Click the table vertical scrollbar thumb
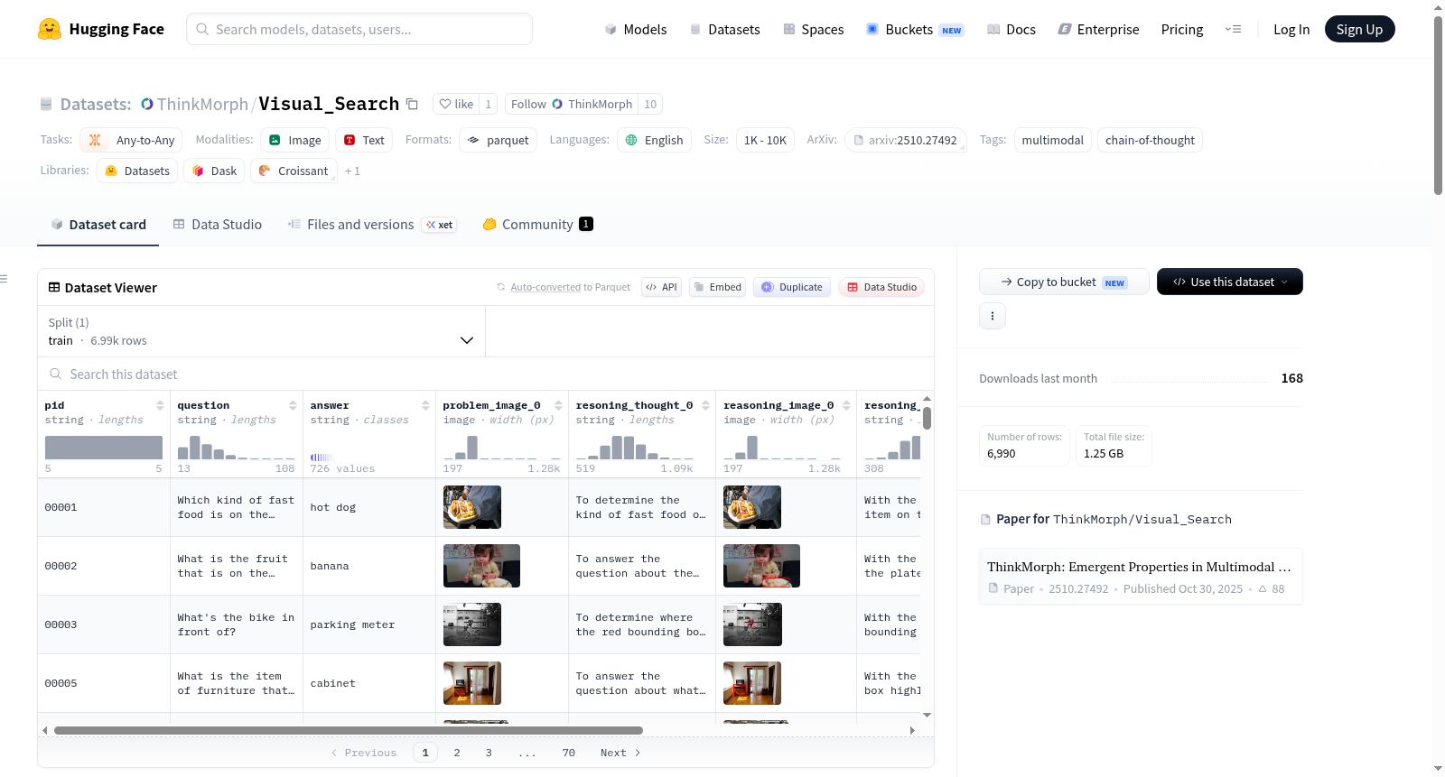This screenshot has height=777, width=1445. pos(927,418)
